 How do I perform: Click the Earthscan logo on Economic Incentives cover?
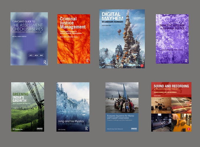(134, 129)
